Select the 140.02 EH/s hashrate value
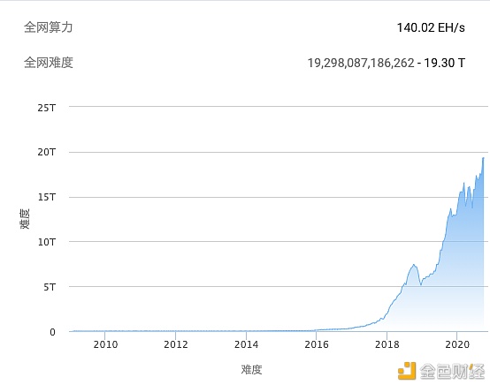The width and height of the screenshot is (490, 385). 431,27
